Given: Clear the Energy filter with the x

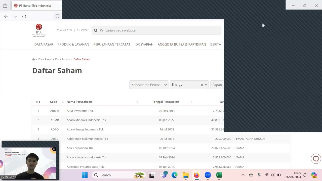Looking at the screenshot, I should click(x=202, y=85).
